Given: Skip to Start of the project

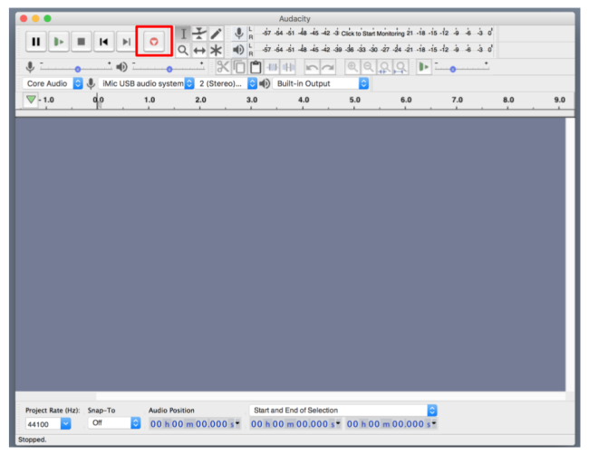Looking at the screenshot, I should pos(103,42).
